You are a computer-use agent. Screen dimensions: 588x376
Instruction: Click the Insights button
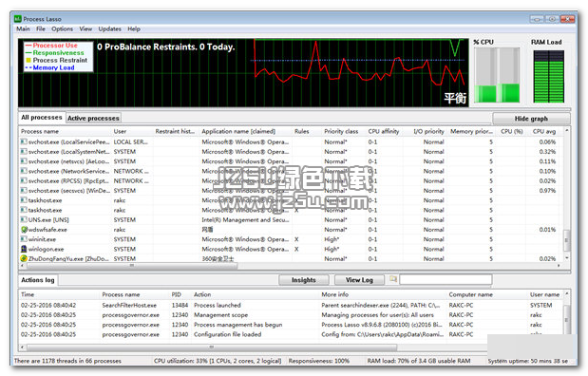304,280
